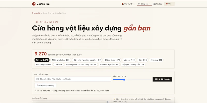Click the Giá VLXD helmet icon
Viewport: 207px width, 103px height.
point(123,4)
